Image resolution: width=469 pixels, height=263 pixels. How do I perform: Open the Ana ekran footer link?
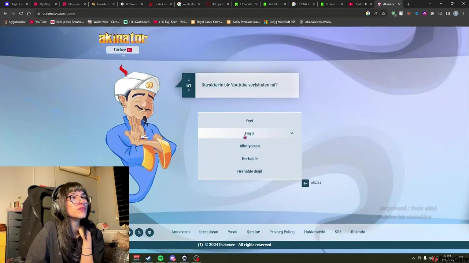click(x=181, y=232)
